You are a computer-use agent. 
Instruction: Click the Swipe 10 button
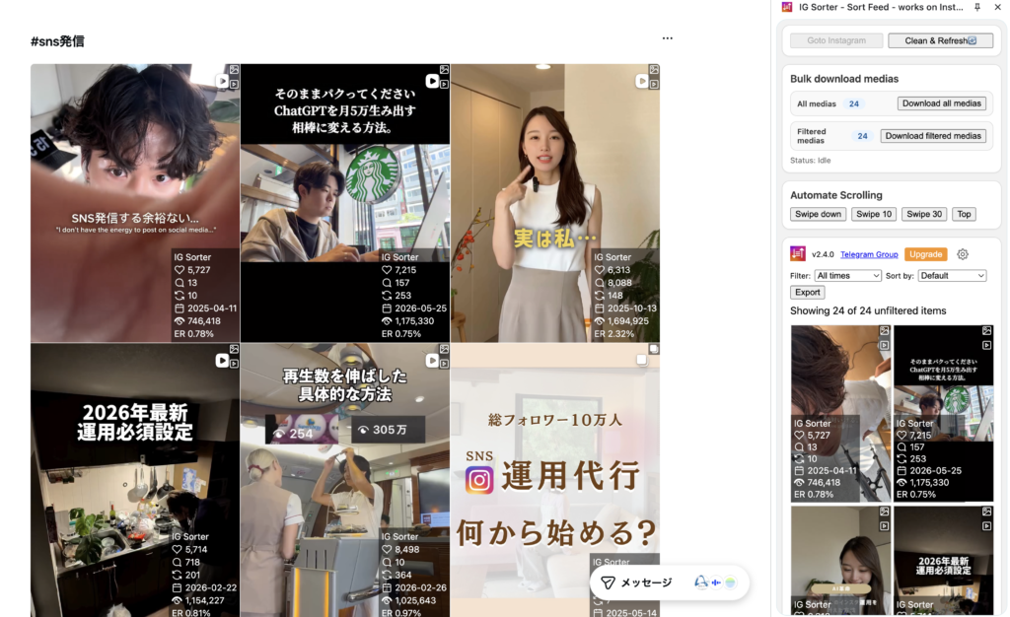coord(874,214)
